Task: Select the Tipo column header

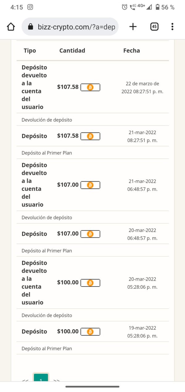Action: [x=30, y=51]
